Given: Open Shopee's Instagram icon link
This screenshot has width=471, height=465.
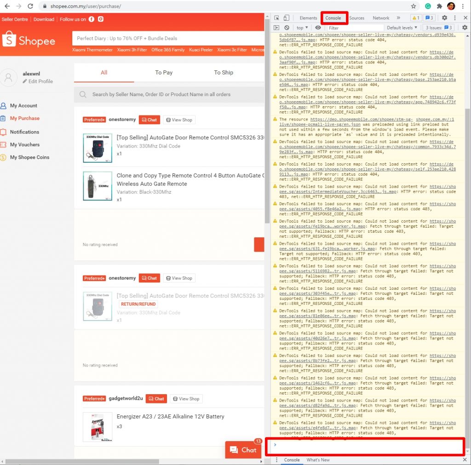Looking at the screenshot, I should point(101,19).
